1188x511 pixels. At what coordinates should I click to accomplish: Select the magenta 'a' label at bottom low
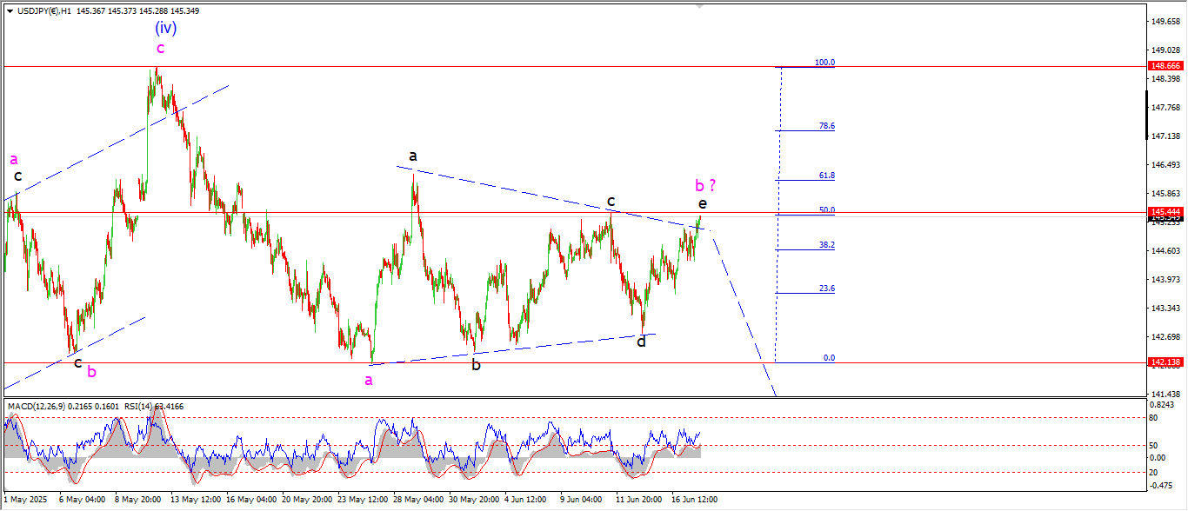(x=369, y=381)
